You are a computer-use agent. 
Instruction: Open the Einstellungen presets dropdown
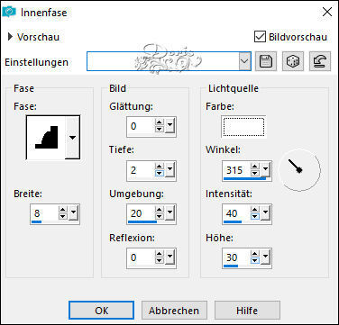[x=245, y=61]
